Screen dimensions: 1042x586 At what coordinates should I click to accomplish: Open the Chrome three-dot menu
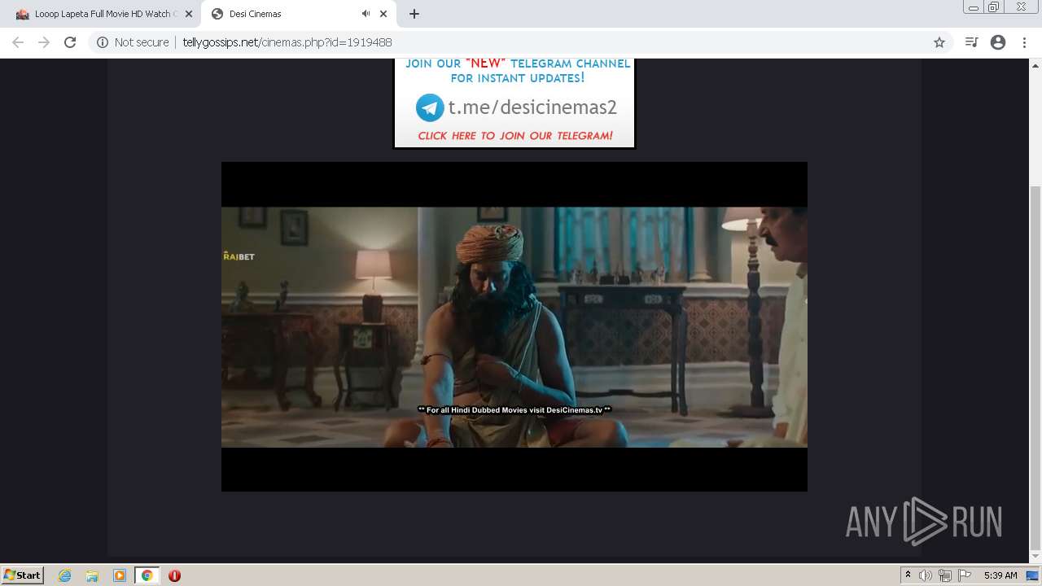(x=1024, y=42)
